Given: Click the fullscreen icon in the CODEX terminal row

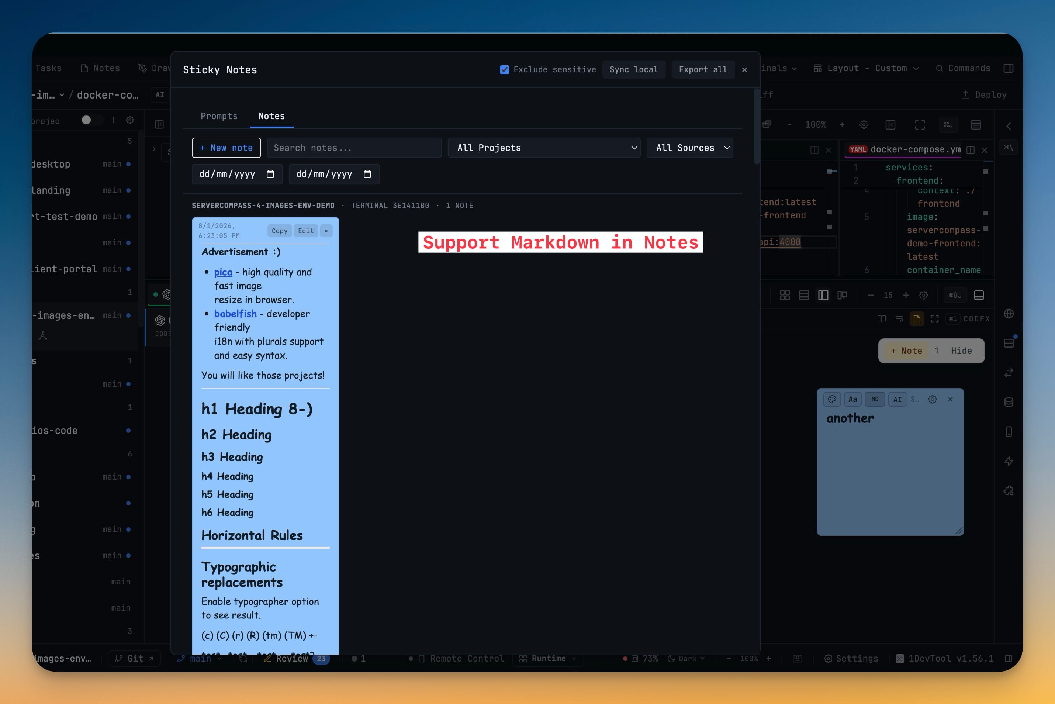Looking at the screenshot, I should (x=935, y=319).
